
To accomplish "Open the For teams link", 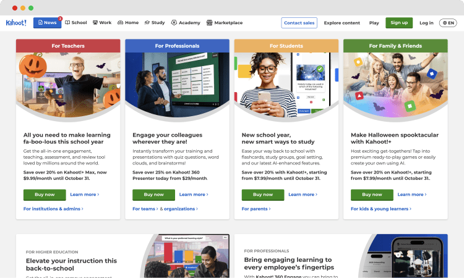I will click(145, 209).
